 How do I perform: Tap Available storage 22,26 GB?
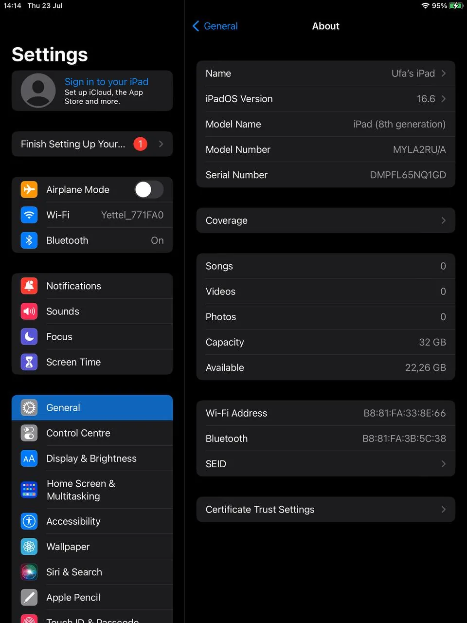(x=426, y=367)
